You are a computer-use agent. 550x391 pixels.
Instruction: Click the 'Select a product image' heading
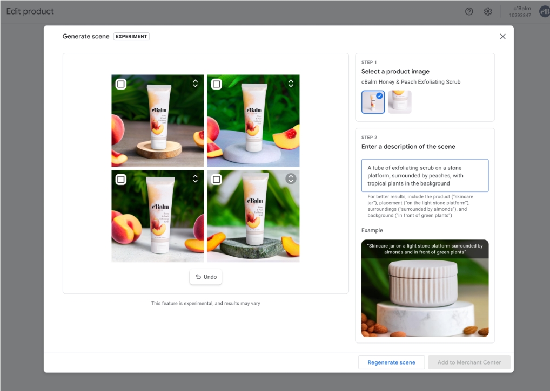[395, 71]
